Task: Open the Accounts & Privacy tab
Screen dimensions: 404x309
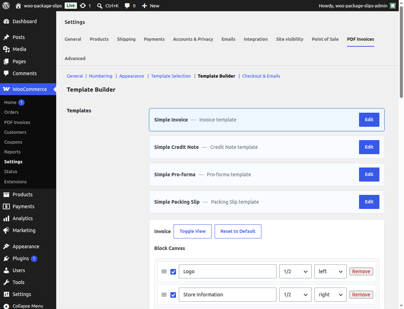Action: pos(193,39)
